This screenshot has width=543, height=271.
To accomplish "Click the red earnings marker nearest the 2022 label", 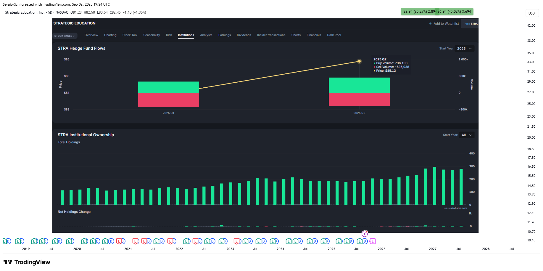I will click(170, 241).
